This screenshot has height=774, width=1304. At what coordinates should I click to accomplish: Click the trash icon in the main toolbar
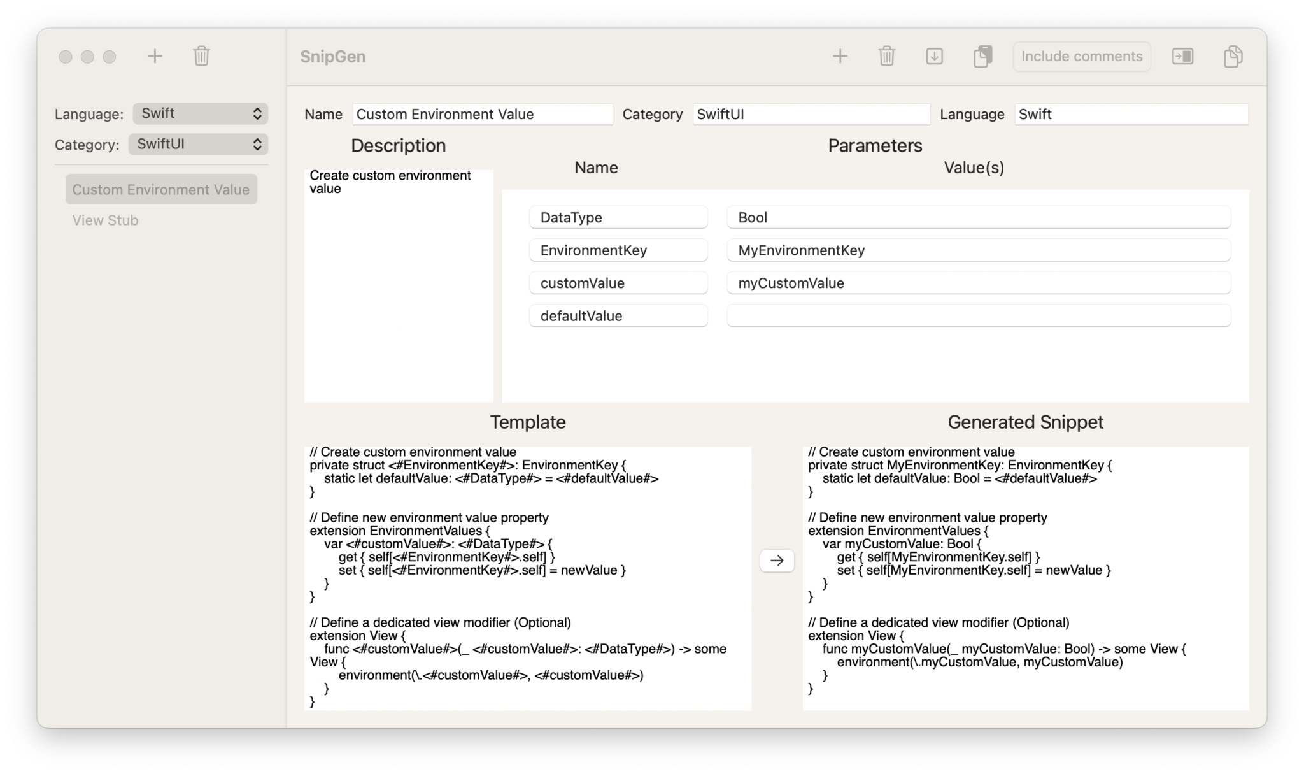886,56
